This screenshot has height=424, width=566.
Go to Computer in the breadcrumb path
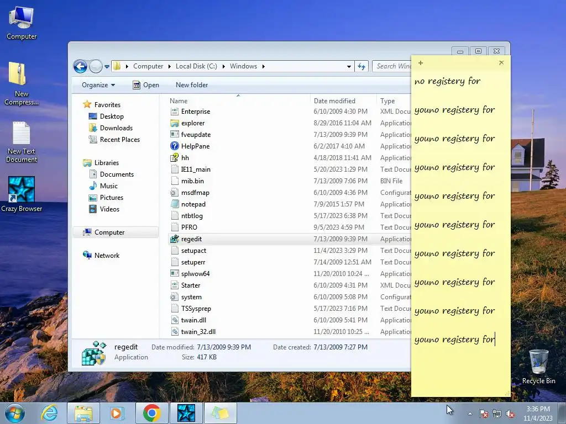coord(148,66)
